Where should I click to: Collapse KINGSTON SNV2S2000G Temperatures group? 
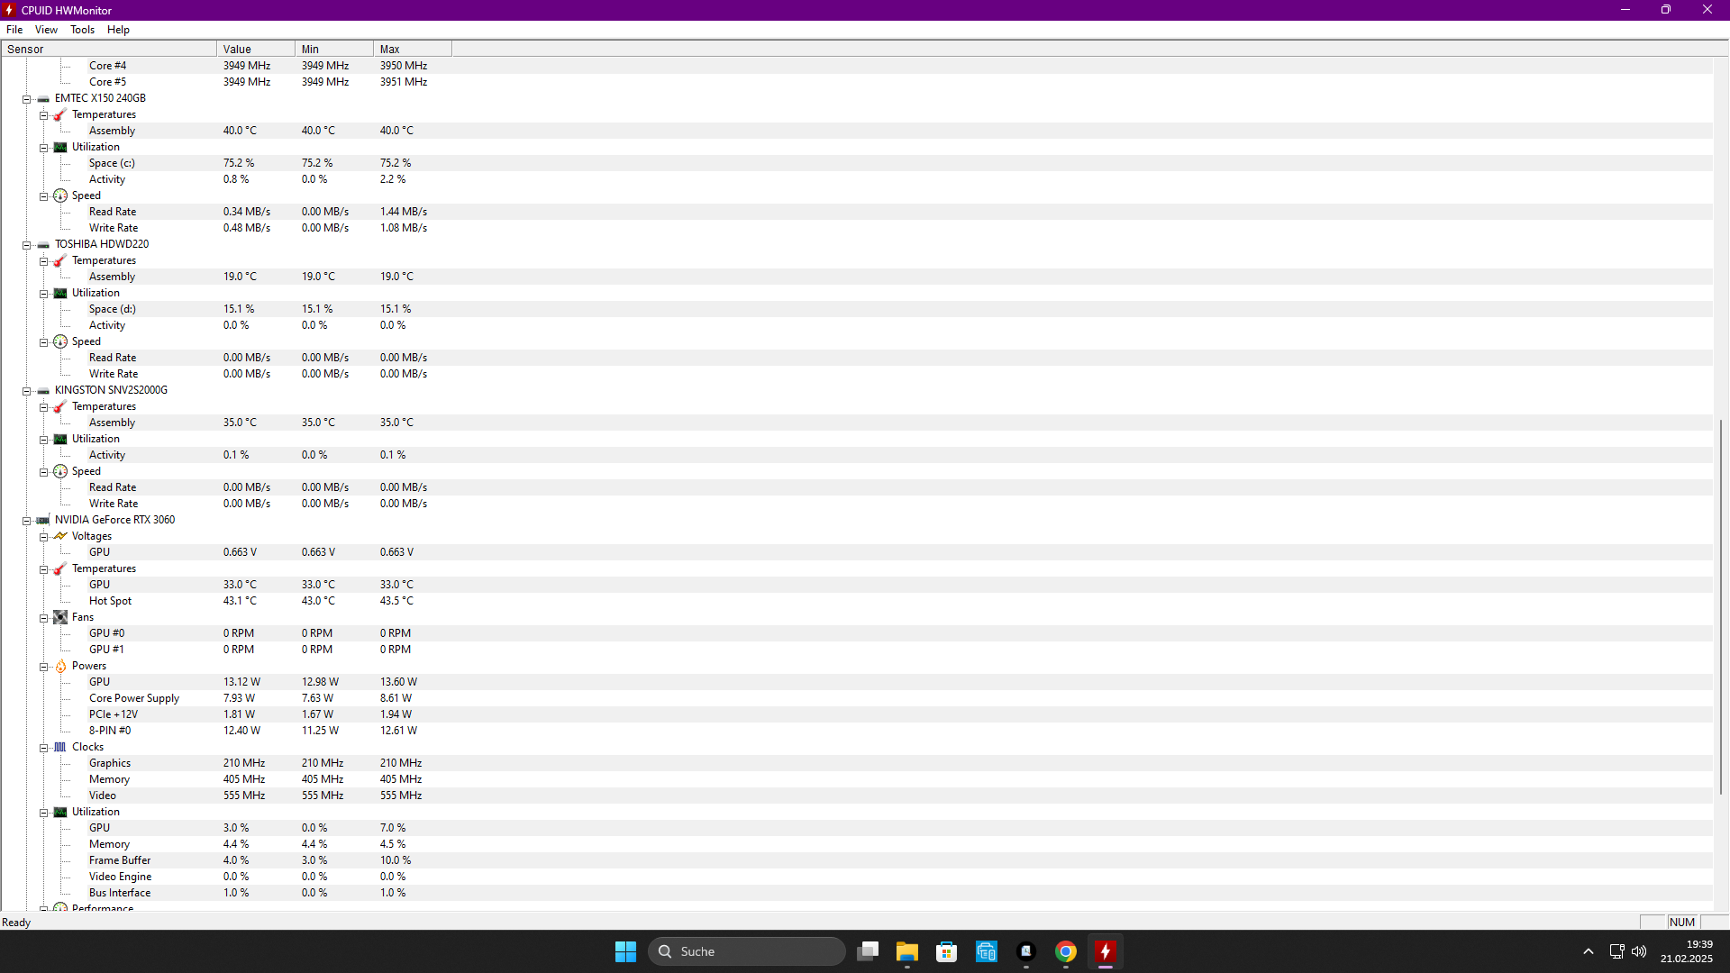43,407
